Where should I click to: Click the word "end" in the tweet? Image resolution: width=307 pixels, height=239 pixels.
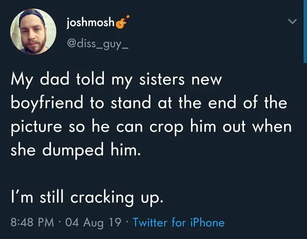[225, 105]
